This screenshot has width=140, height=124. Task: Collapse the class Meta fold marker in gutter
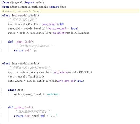pyautogui.click(x=1, y=90)
